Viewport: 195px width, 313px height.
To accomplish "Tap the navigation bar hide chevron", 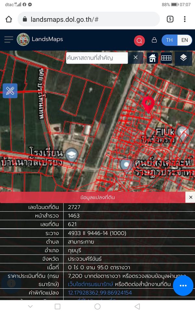I will pos(30,306).
